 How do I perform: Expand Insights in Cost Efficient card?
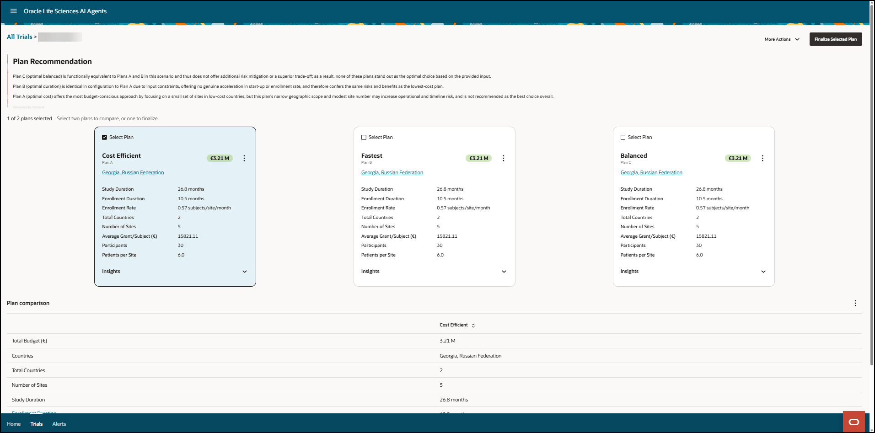tap(245, 272)
